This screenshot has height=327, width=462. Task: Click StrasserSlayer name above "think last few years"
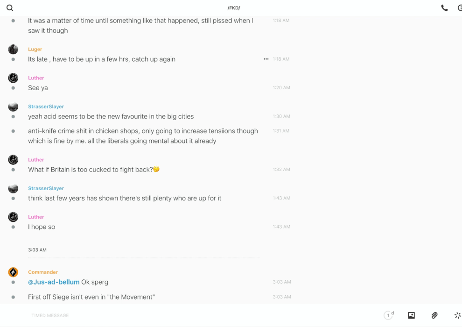(46, 188)
